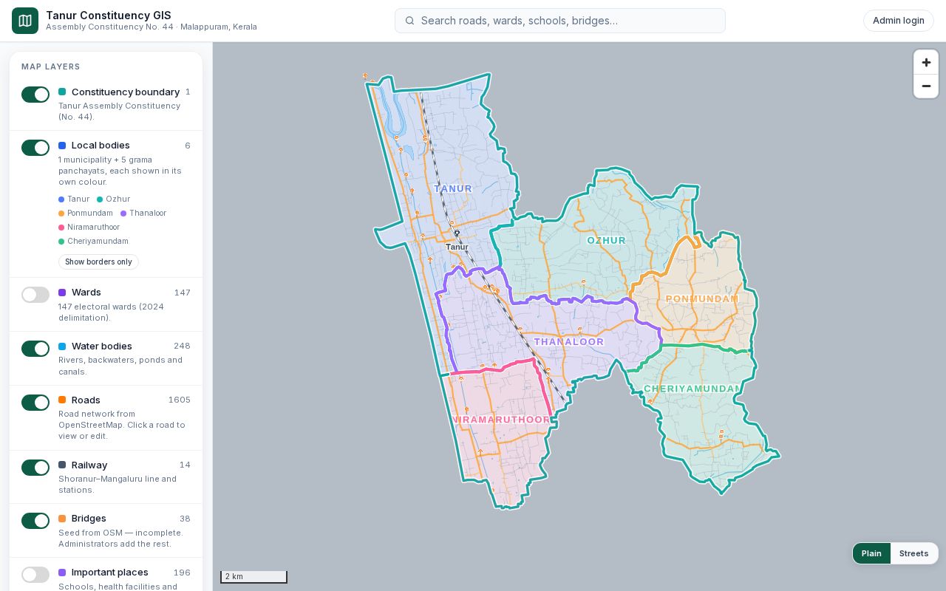Toggle the Roads layer off

(35, 403)
